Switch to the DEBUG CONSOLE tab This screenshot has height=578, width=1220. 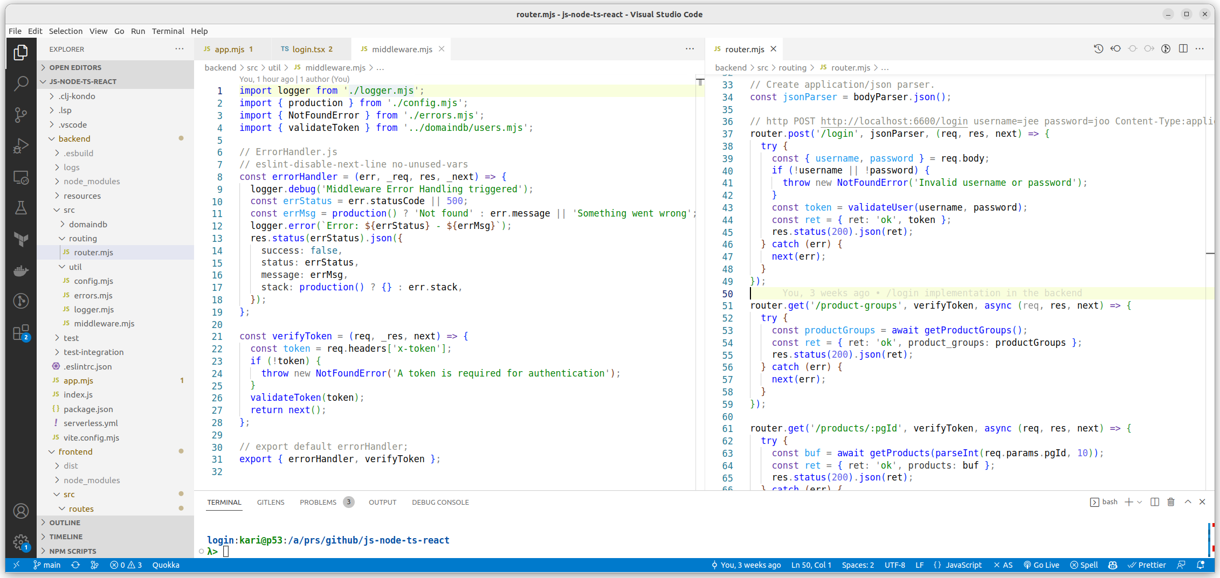pos(440,502)
